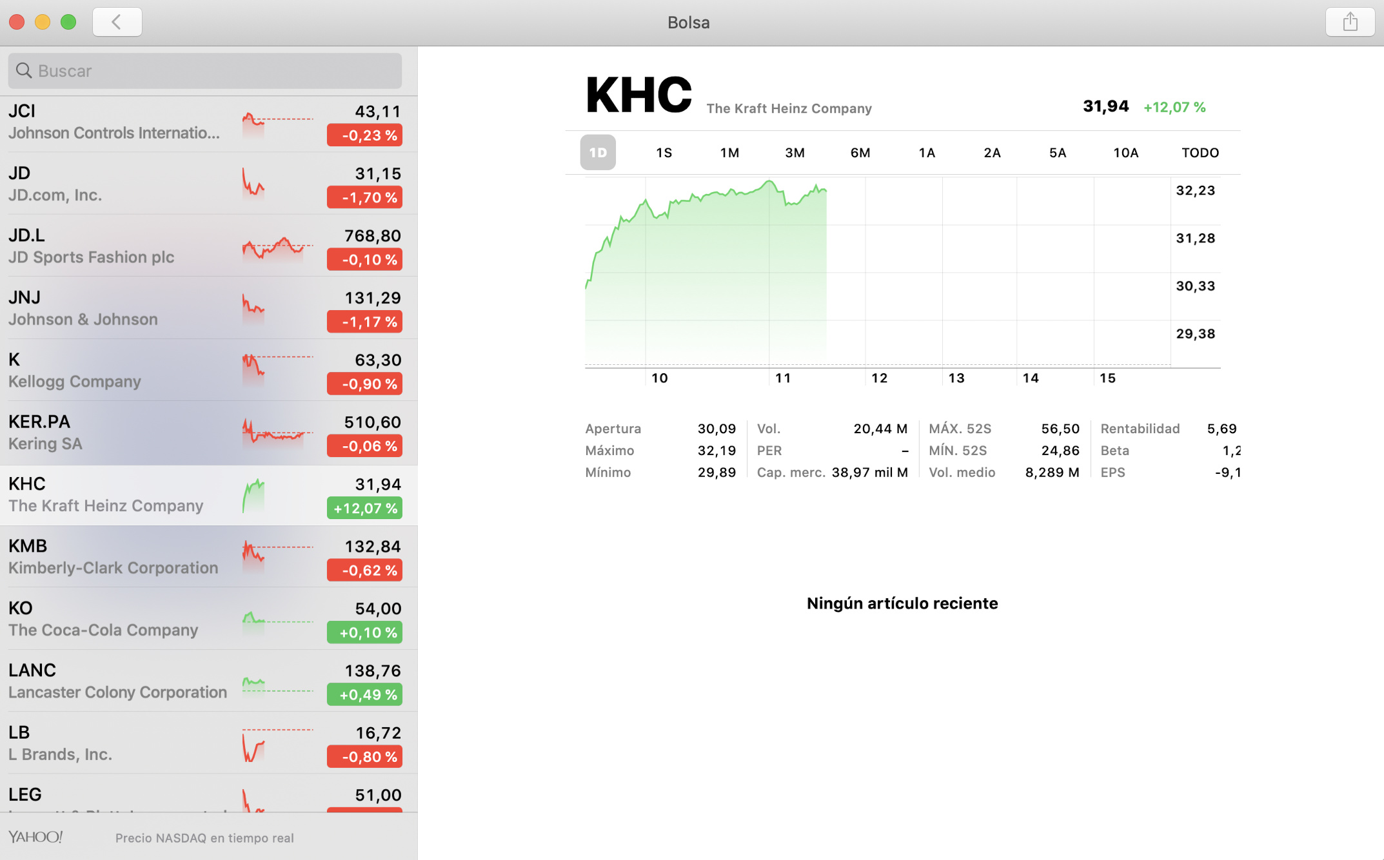Show the TODO full-history range
Viewport: 1384px width, 860px height.
pyautogui.click(x=1200, y=153)
